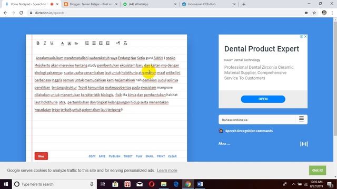This screenshot has width=337, height=189.
Task: Click the OPEN button in dental ad
Action: click(x=263, y=99)
